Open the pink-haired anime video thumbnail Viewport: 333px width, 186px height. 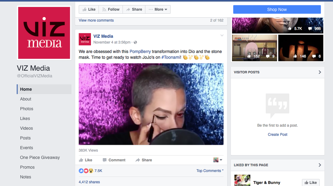254,48
